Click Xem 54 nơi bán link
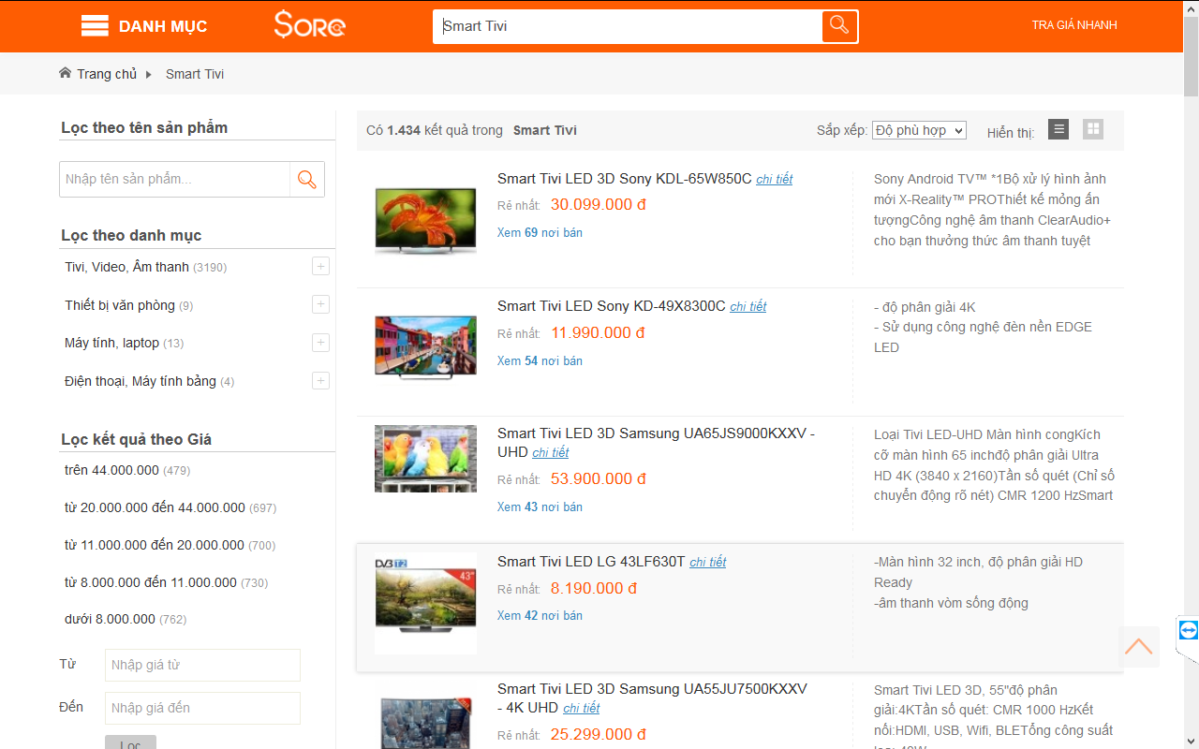The height and width of the screenshot is (749, 1199). coord(540,360)
